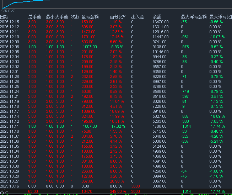Click the 合计 totals row label
This screenshot has width=232, height=195.
4,191
